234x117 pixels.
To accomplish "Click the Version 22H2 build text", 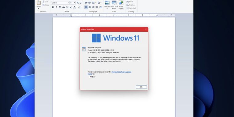I will click(101, 50).
